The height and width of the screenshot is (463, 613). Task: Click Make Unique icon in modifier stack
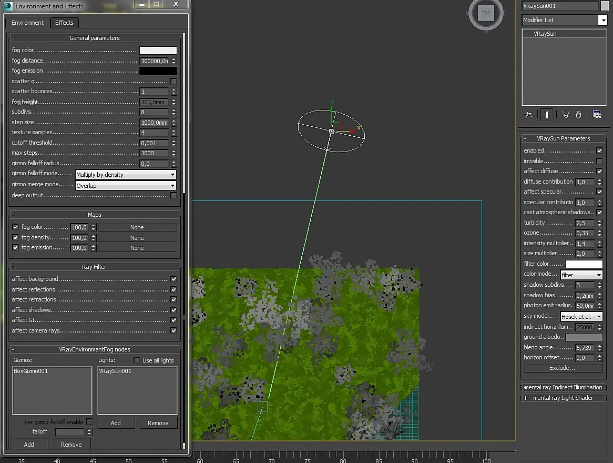(566, 115)
